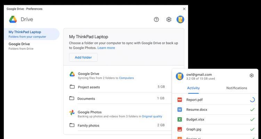Open the gear icon in owl@gmail.com popup
261x139 pixels.
[x=252, y=75]
